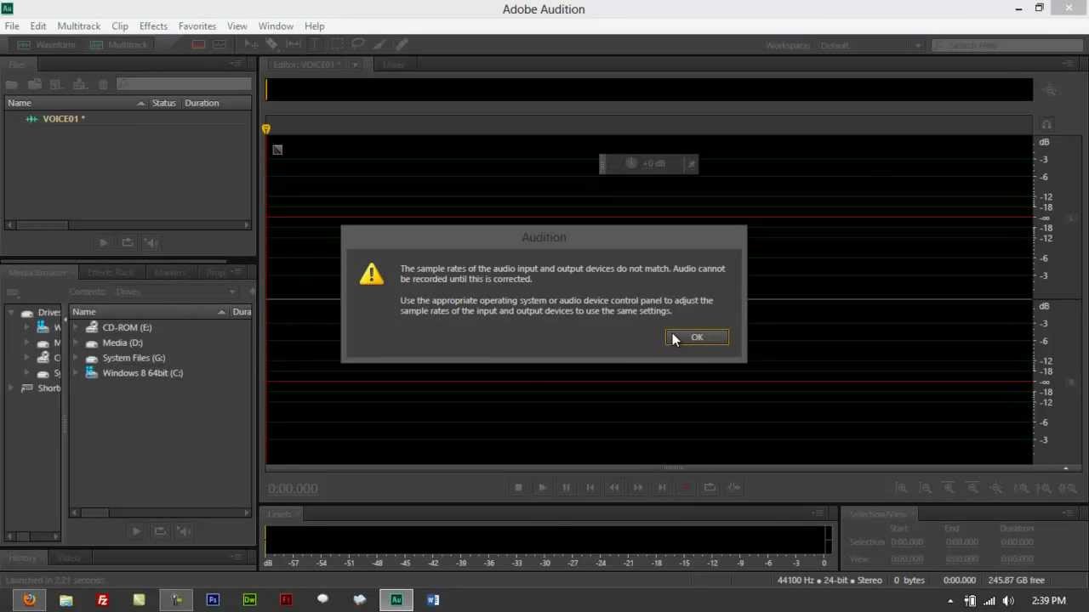Screen dimensions: 1089x612
Task: Select the VOICE01 file in Files panel
Action: [x=64, y=119]
